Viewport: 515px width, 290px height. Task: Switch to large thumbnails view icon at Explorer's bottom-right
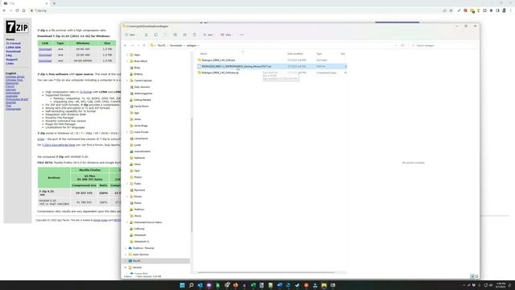coord(476,276)
